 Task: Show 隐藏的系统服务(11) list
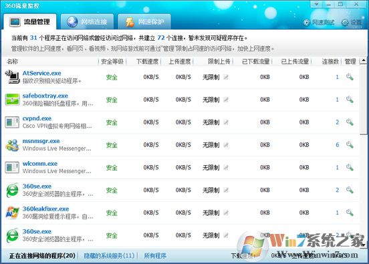pos(109,255)
